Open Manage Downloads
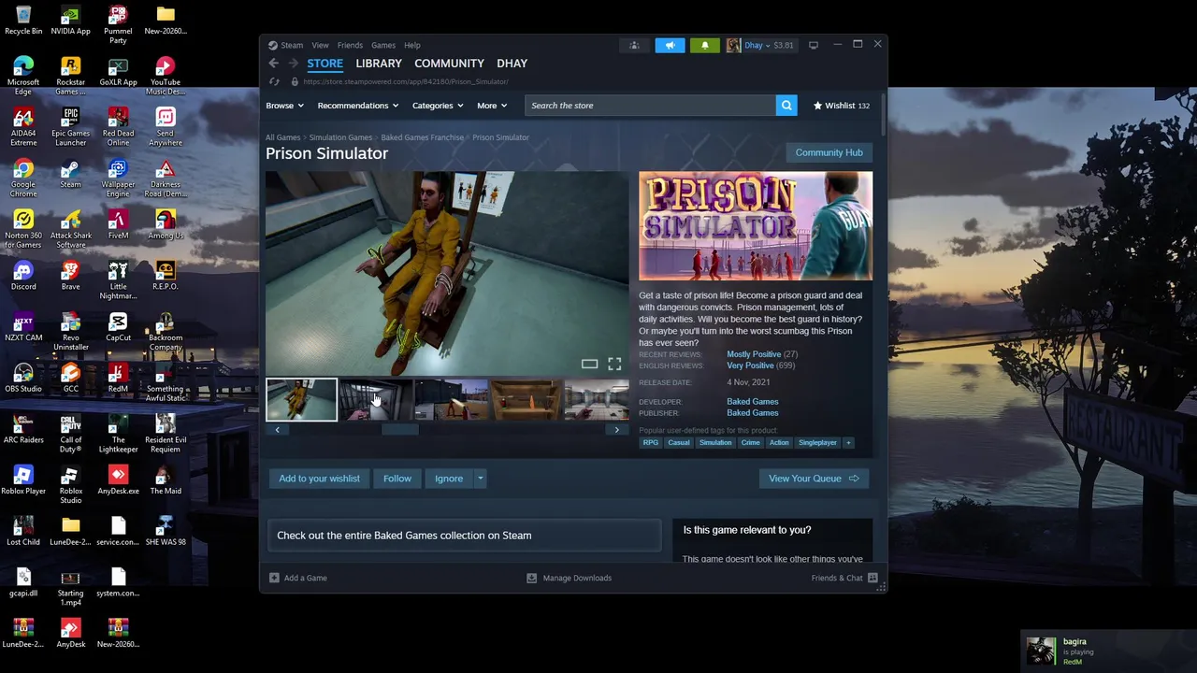Viewport: 1197px width, 673px height. [x=570, y=579]
